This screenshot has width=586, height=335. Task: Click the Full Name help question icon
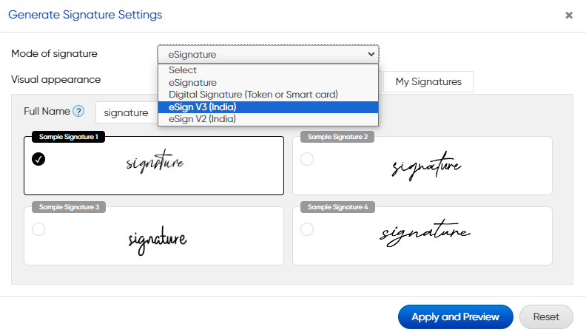[78, 112]
